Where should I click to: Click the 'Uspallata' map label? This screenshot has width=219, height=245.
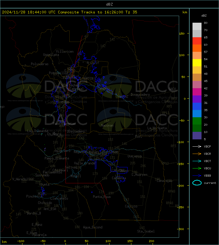[51, 55]
